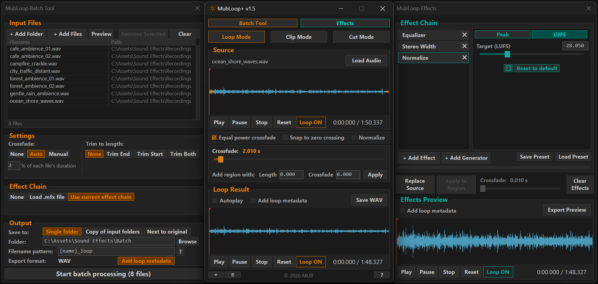Click + Add Effect button

tap(419, 158)
